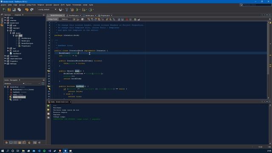Screen dimensions: 272x153
Task: Toggle Highlight Search in editor toolbar
Action: pyautogui.click(x=99, y=19)
